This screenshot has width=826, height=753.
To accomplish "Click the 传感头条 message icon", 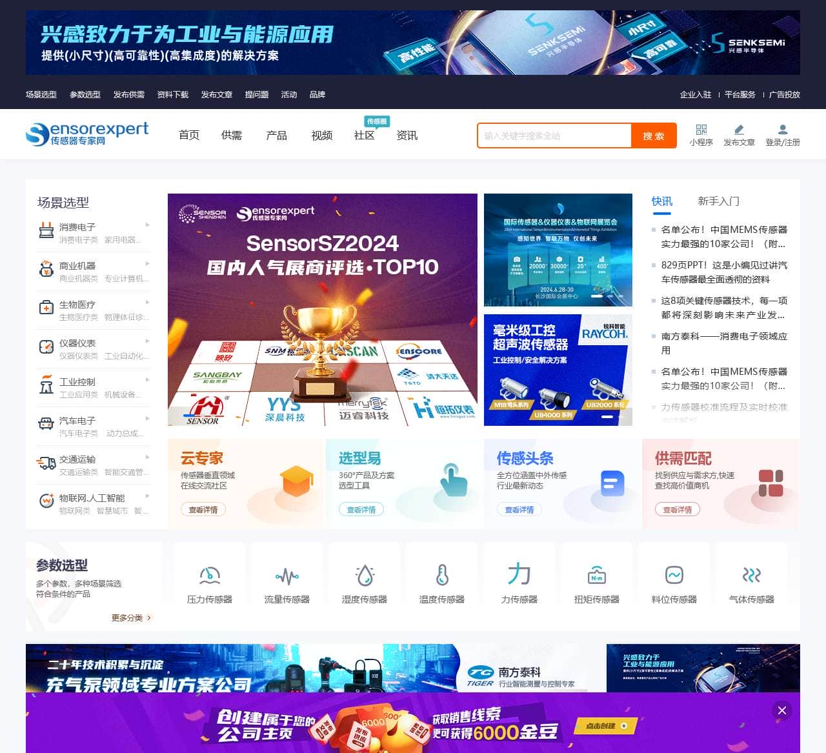I will pyautogui.click(x=612, y=483).
